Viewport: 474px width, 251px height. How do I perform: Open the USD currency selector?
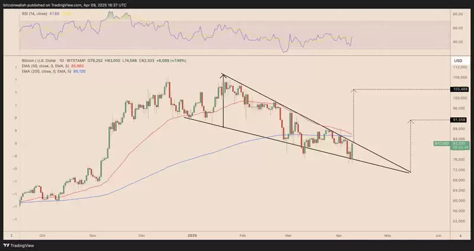[x=457, y=61]
